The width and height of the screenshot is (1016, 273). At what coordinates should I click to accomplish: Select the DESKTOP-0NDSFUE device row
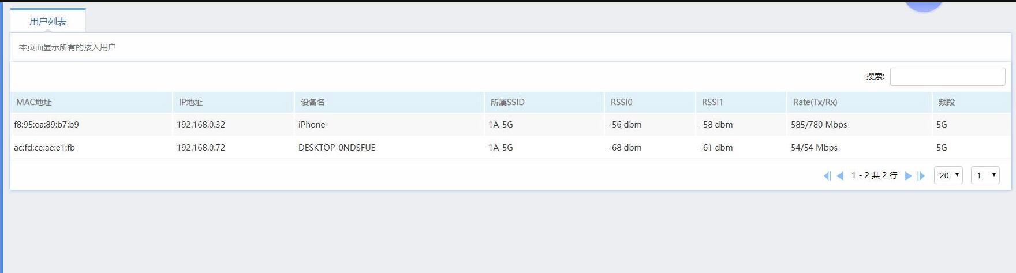337,148
